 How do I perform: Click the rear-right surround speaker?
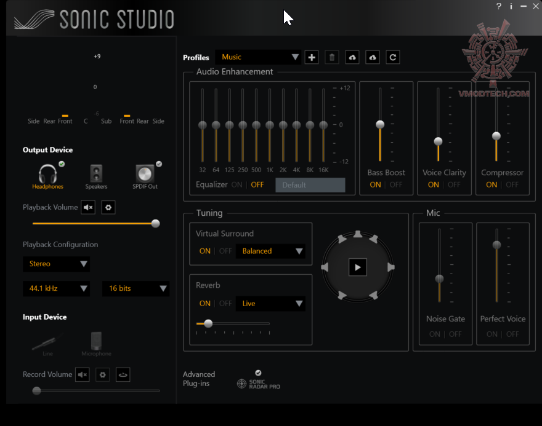[x=374, y=295]
